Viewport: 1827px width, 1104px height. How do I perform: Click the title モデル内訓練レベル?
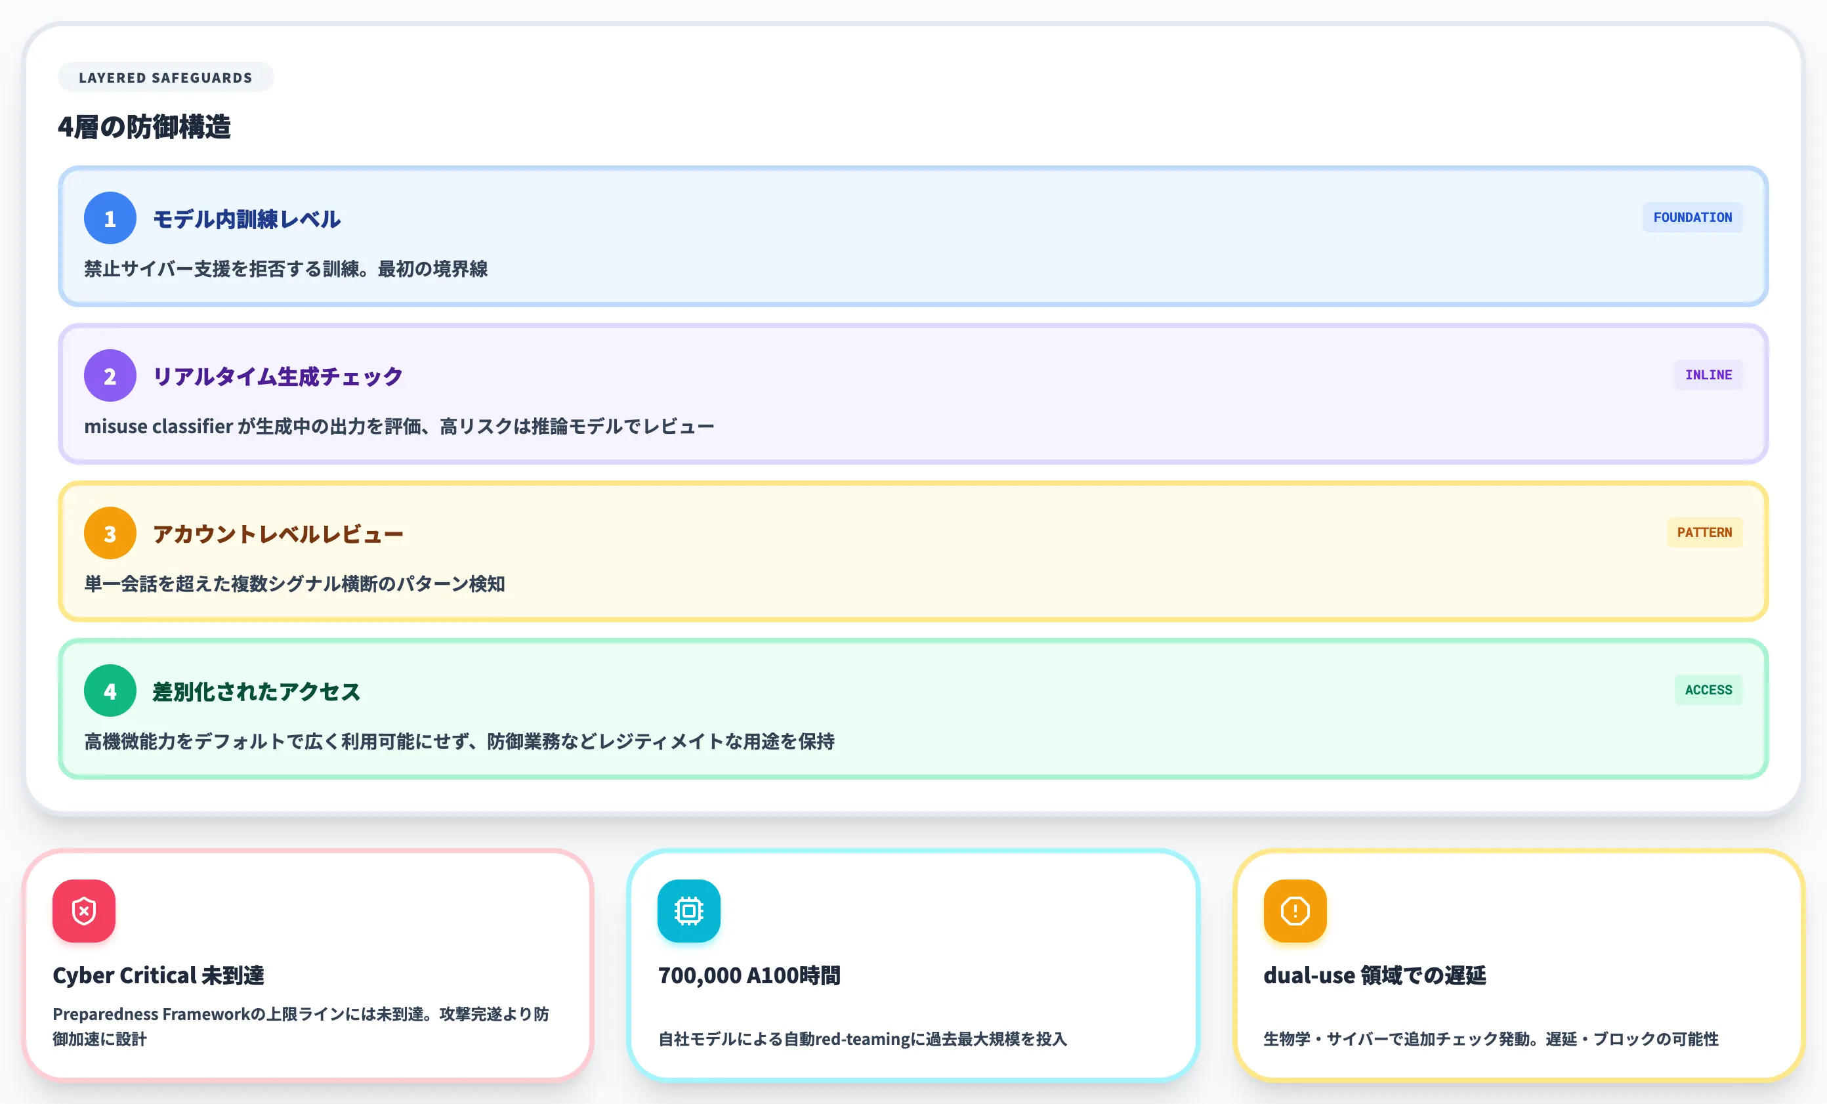click(x=246, y=219)
